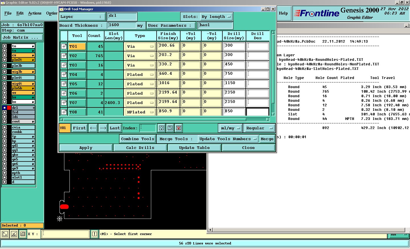The image size is (410, 249).
Task: Click the T06 row expand icon
Action: (x=64, y=93)
